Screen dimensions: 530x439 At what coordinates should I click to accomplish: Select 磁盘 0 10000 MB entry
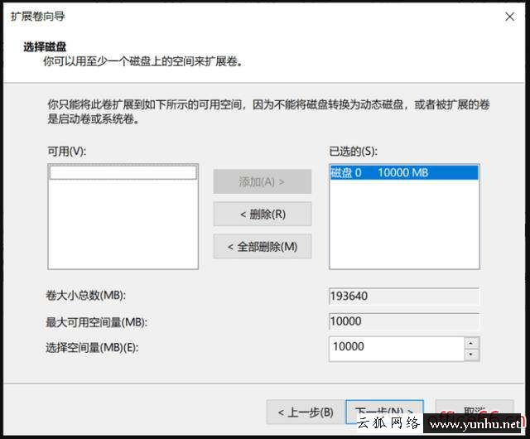point(404,172)
